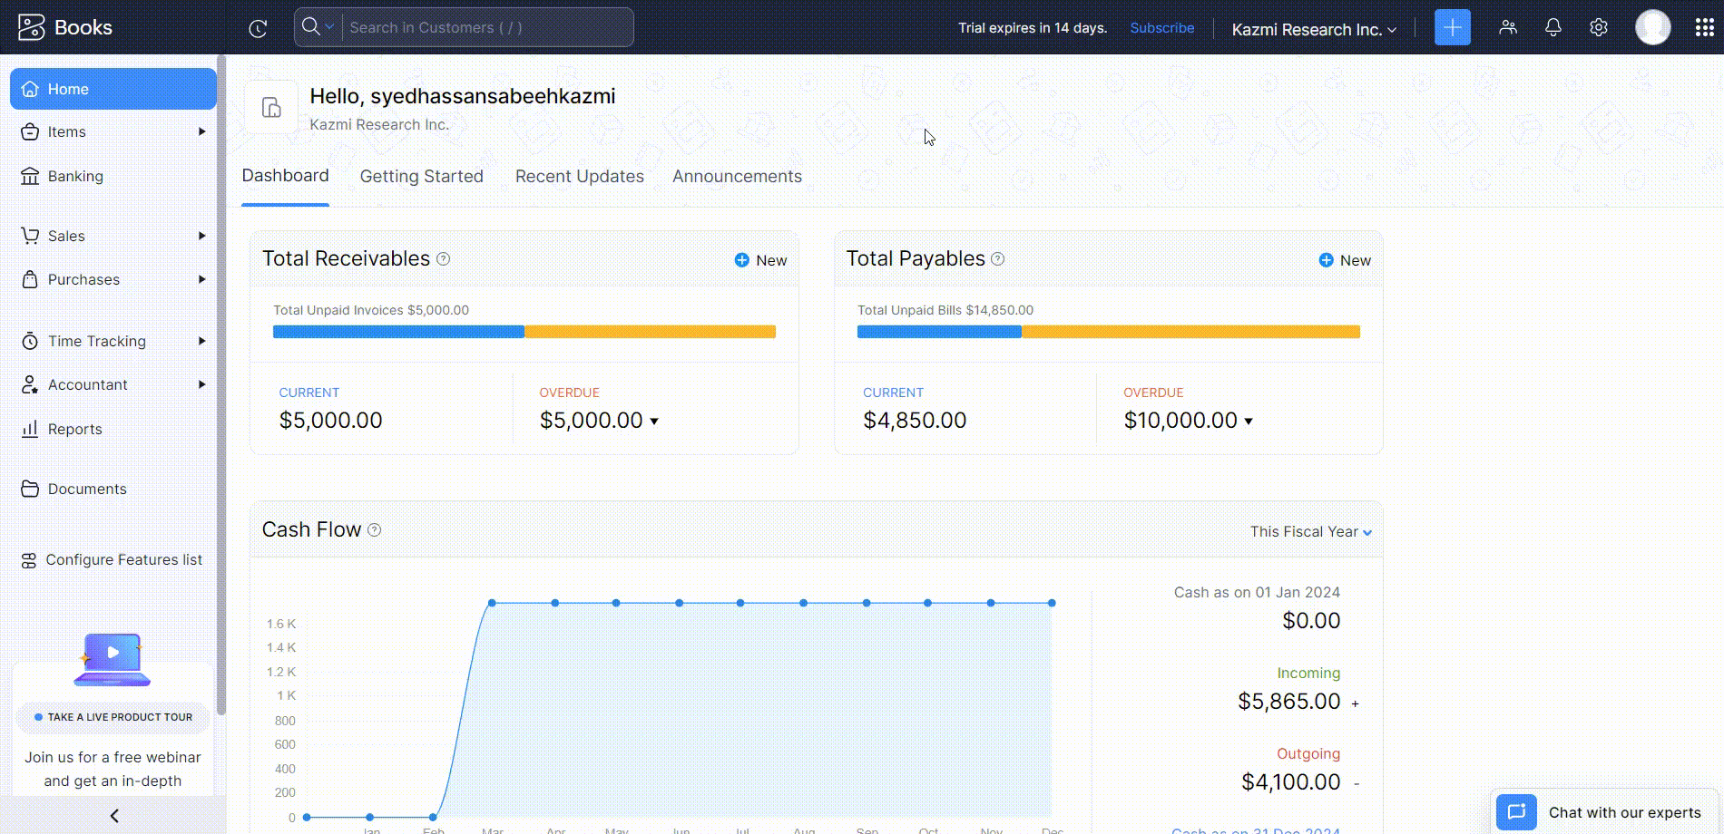Viewport: 1724px width, 834px height.
Task: Click yellow overdue segment of receivables bar
Action: click(650, 332)
